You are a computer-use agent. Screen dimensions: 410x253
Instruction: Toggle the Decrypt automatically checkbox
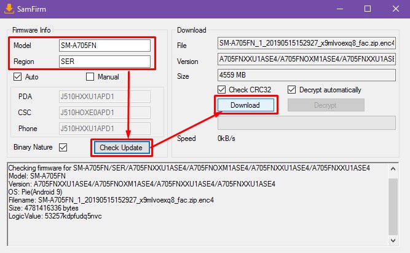pos(291,90)
